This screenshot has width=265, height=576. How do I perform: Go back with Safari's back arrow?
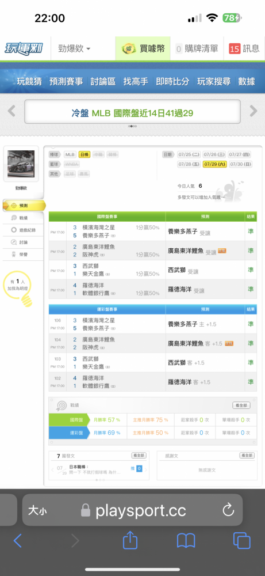tap(18, 541)
